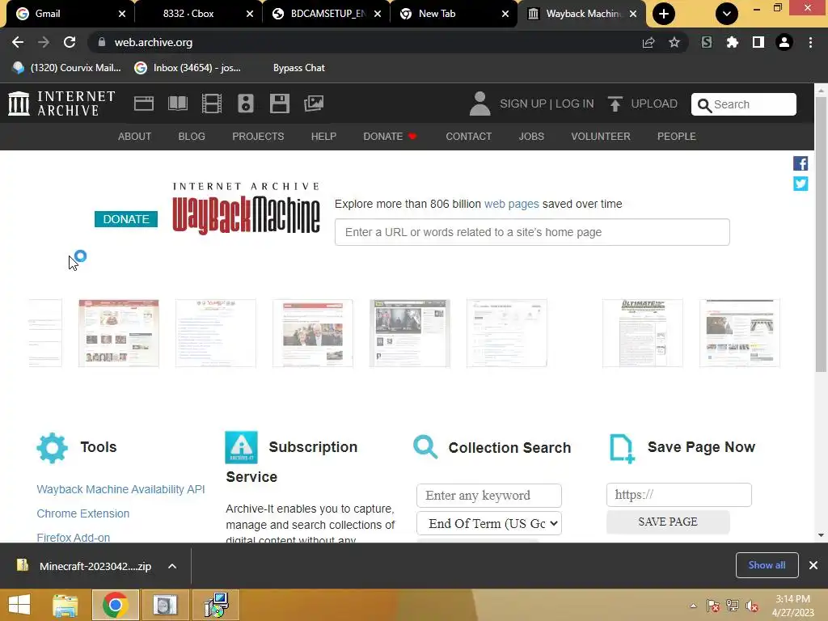Open the VOLUNTEER menu item
The height and width of the screenshot is (621, 828).
pos(601,136)
